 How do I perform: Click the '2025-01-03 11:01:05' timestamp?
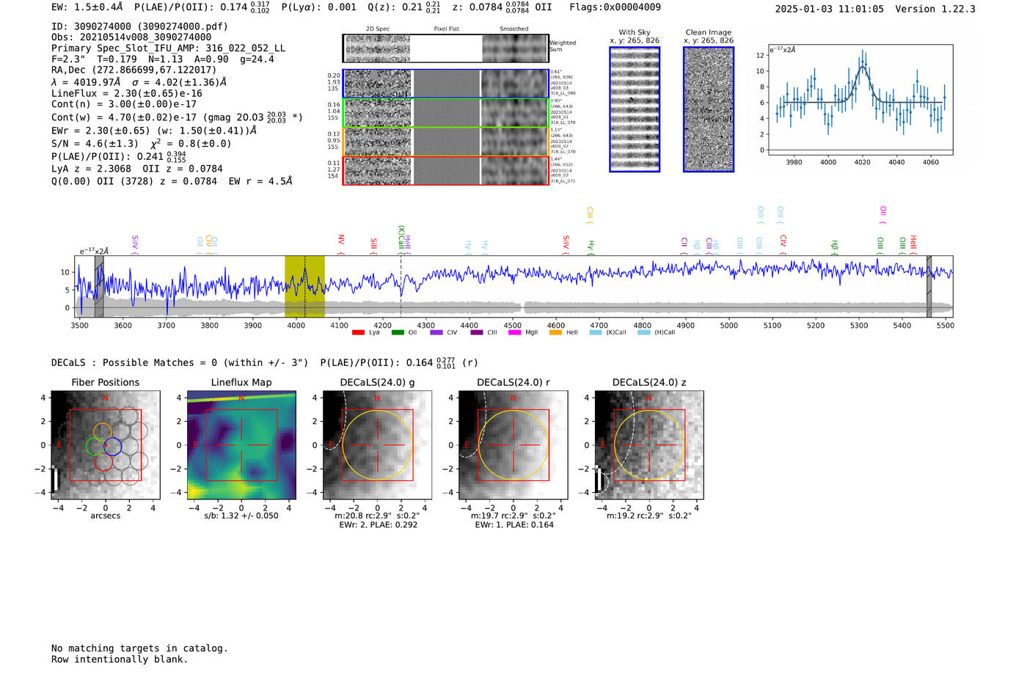[829, 9]
